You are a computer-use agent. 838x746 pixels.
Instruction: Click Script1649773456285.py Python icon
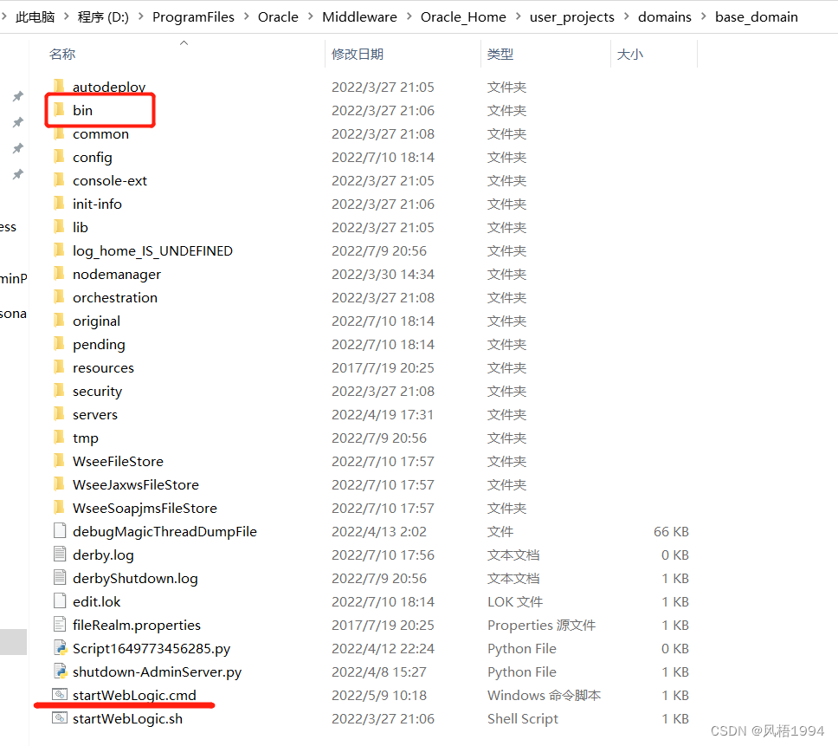tap(60, 647)
